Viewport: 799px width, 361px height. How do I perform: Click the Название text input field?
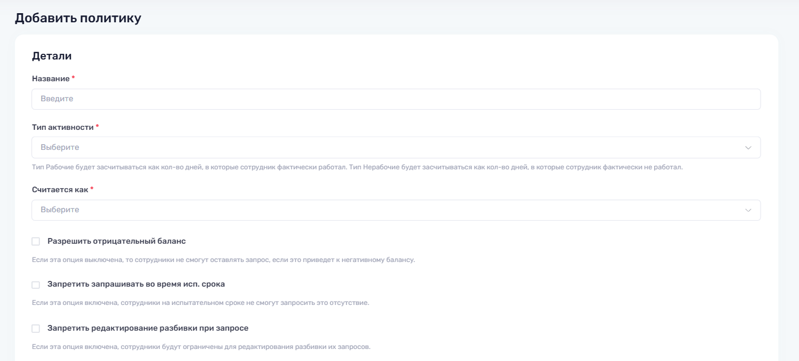click(395, 99)
